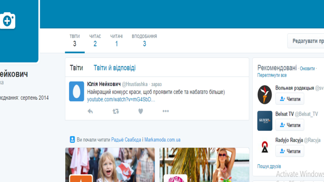Image resolution: width=324 pixels, height=182 pixels.
Task: Reply to the Юлія Нейкович tweet
Action: tap(90, 111)
